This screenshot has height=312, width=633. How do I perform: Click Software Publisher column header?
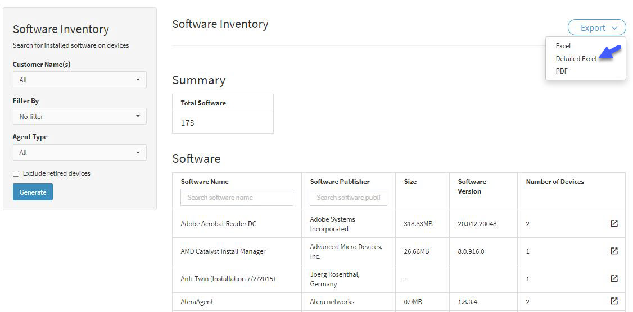340,182
